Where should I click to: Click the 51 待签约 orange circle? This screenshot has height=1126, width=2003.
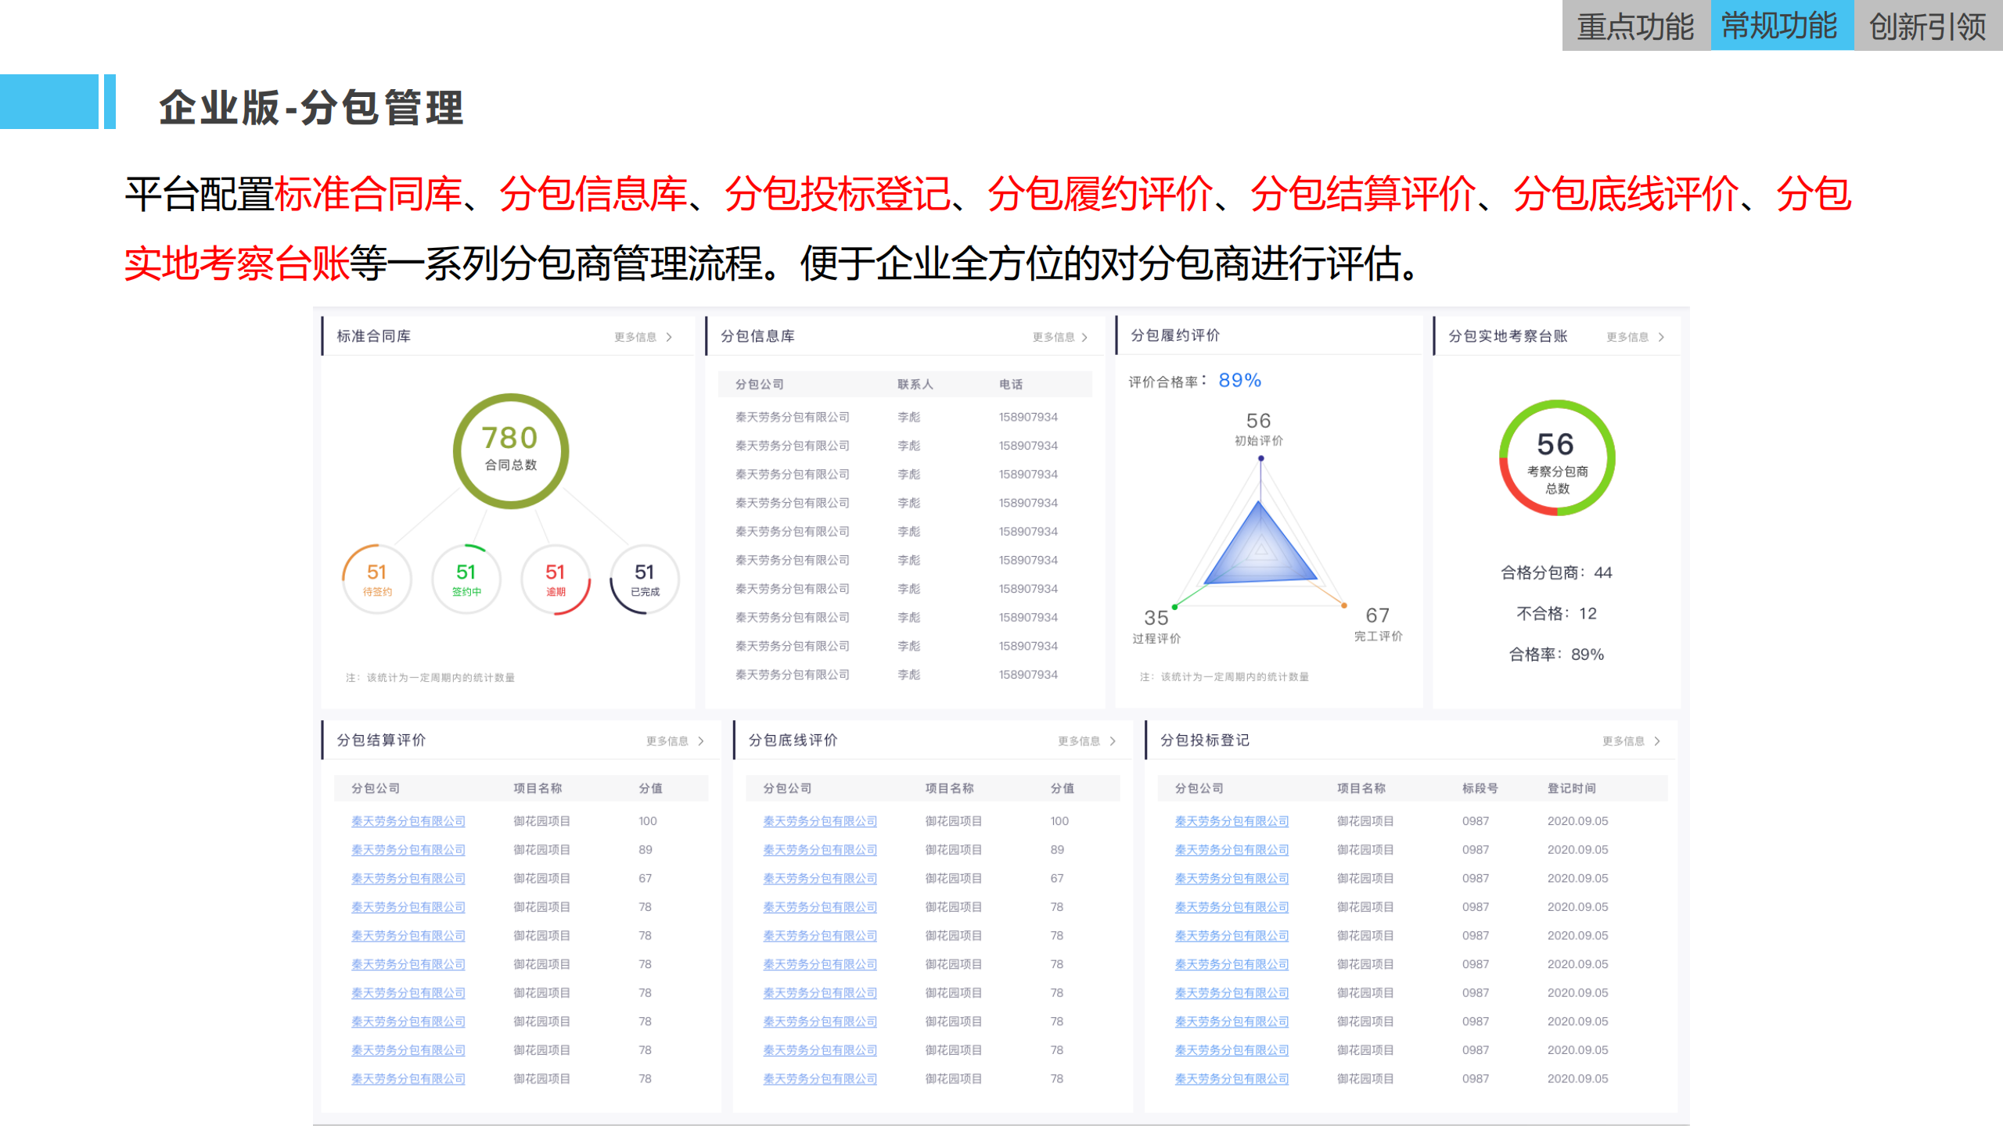click(377, 579)
